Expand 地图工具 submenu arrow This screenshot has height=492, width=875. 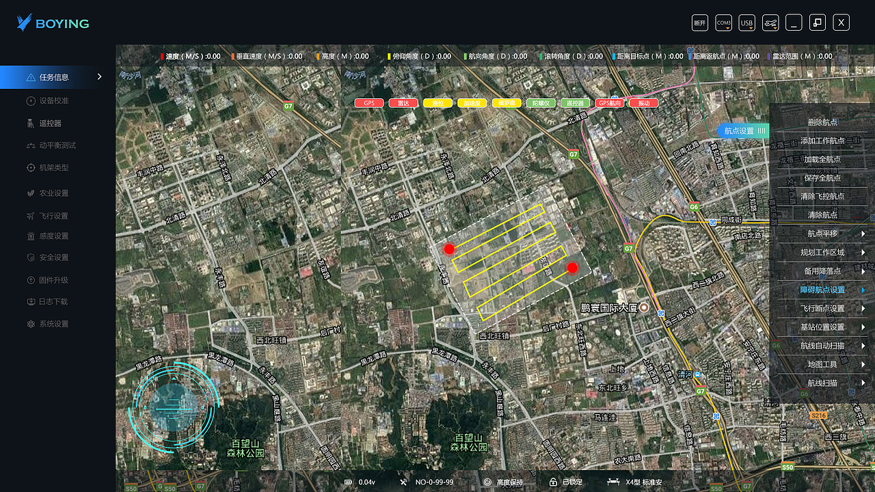863,364
